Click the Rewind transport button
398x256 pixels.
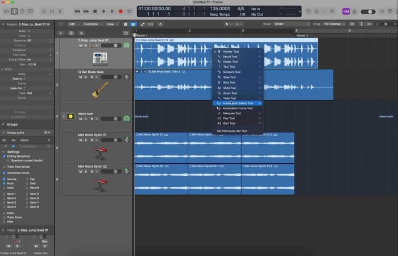pyautogui.click(x=77, y=11)
